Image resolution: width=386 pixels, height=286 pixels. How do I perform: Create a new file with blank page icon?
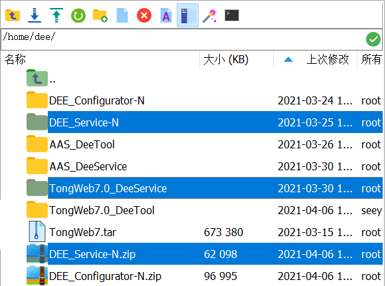122,15
